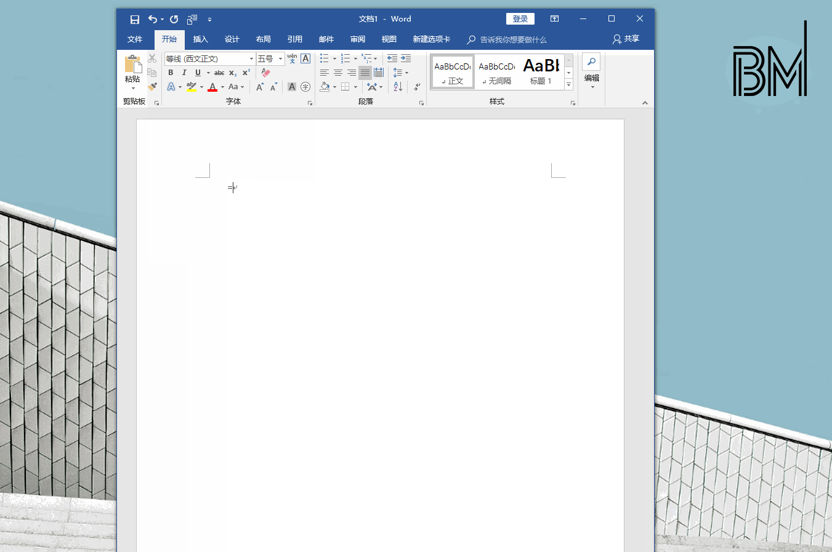
Task: Select the Format Painter tool
Action: (152, 87)
